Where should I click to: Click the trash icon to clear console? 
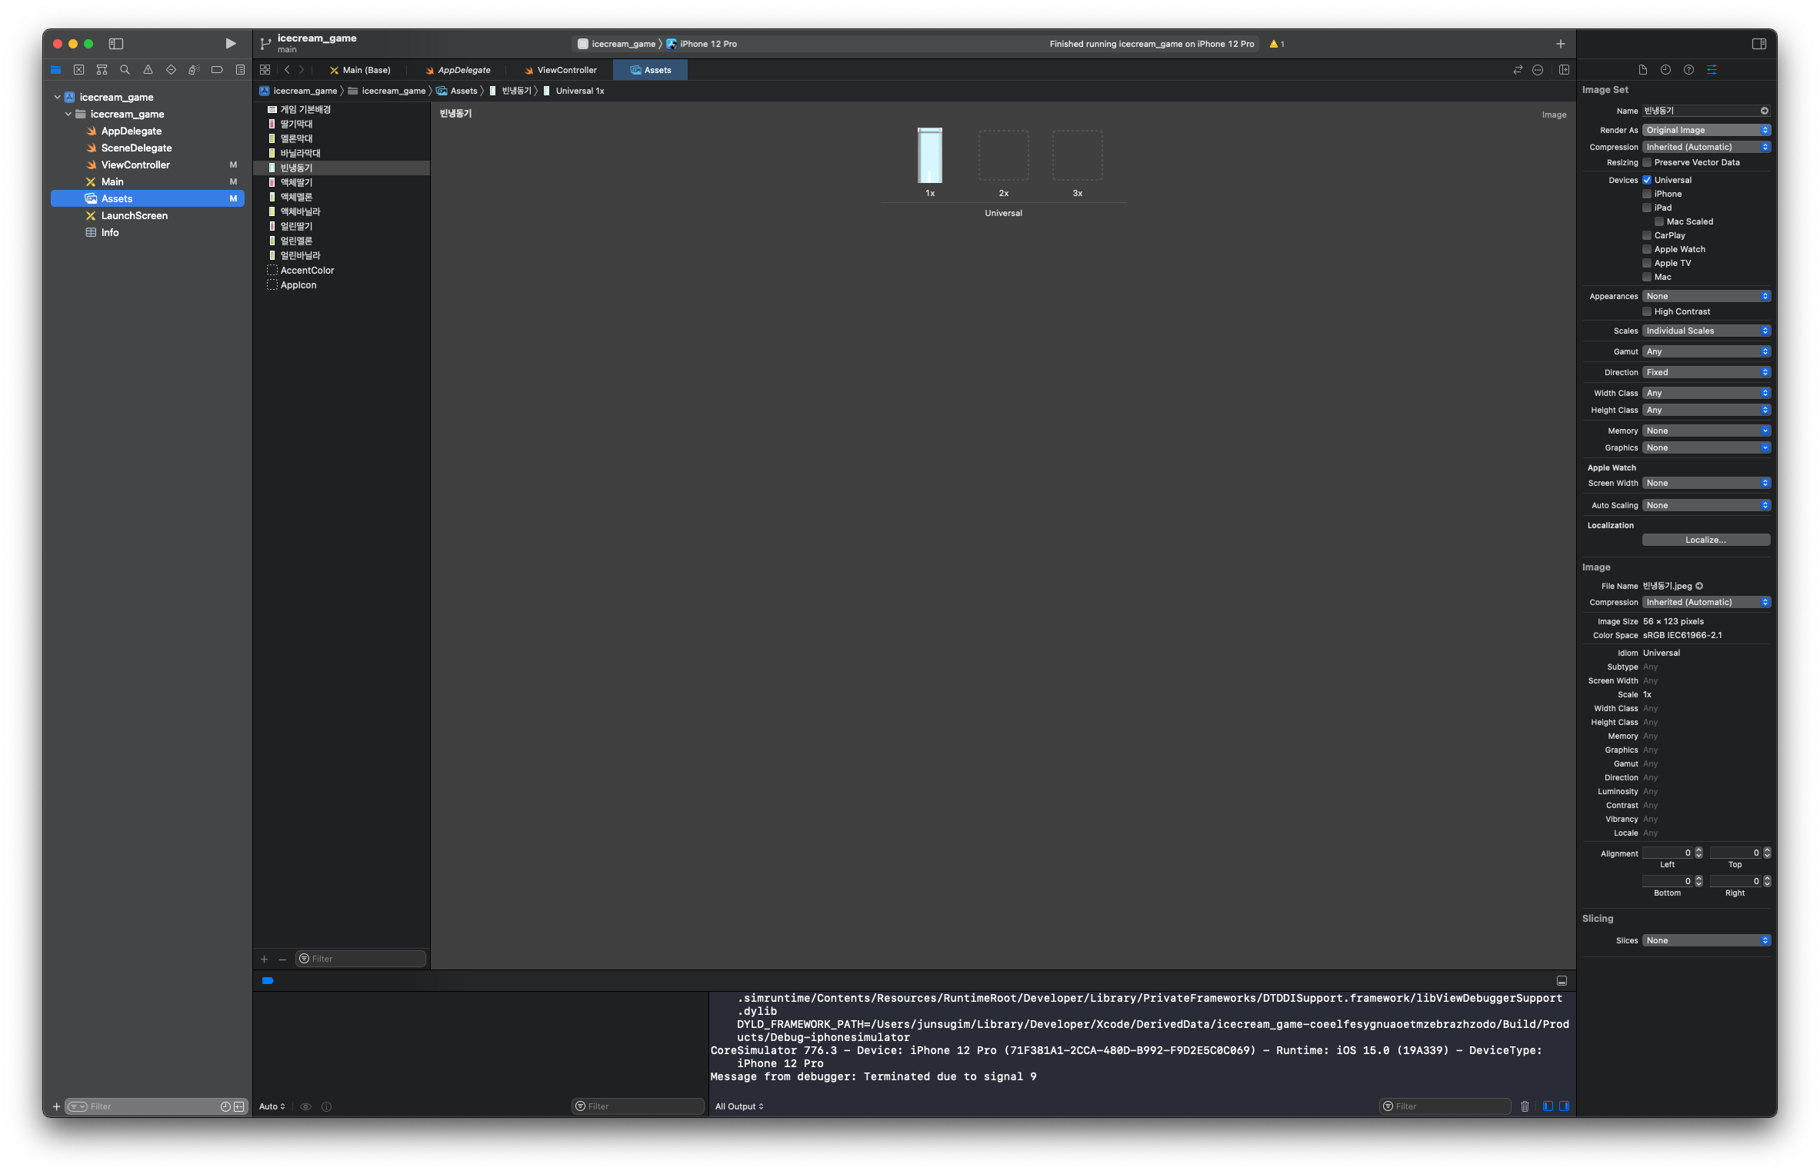click(1525, 1106)
